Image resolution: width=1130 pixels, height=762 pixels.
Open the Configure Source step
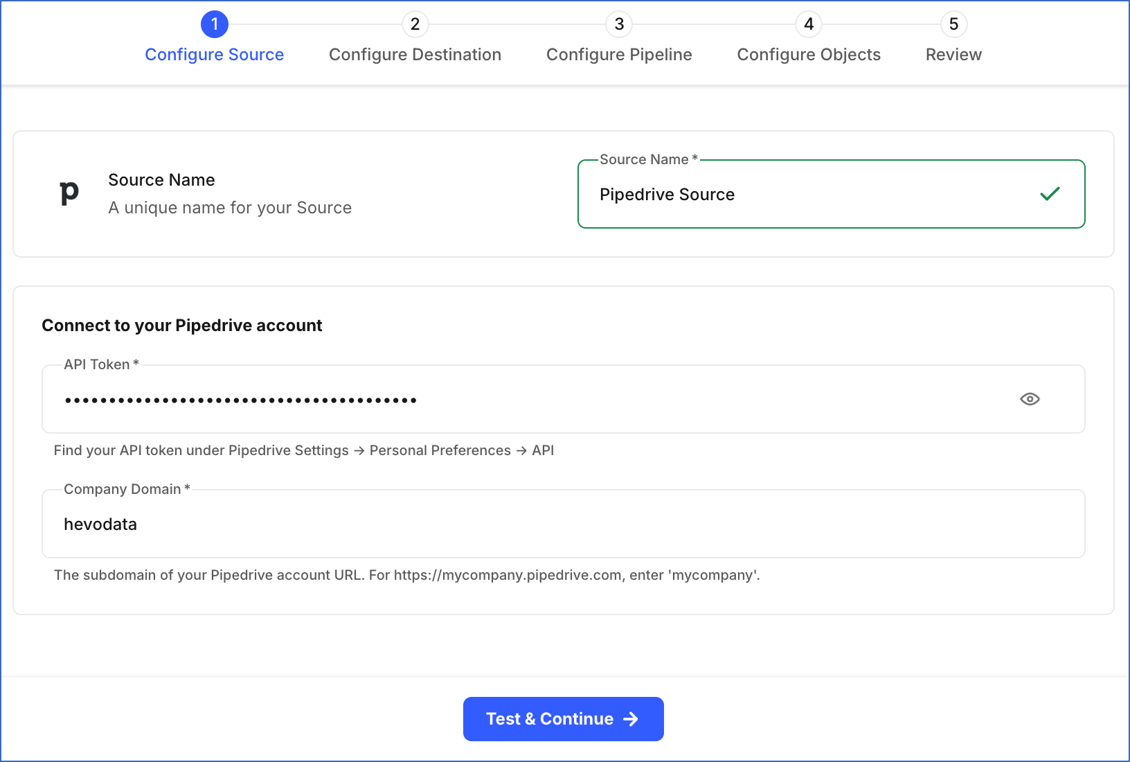pos(215,55)
